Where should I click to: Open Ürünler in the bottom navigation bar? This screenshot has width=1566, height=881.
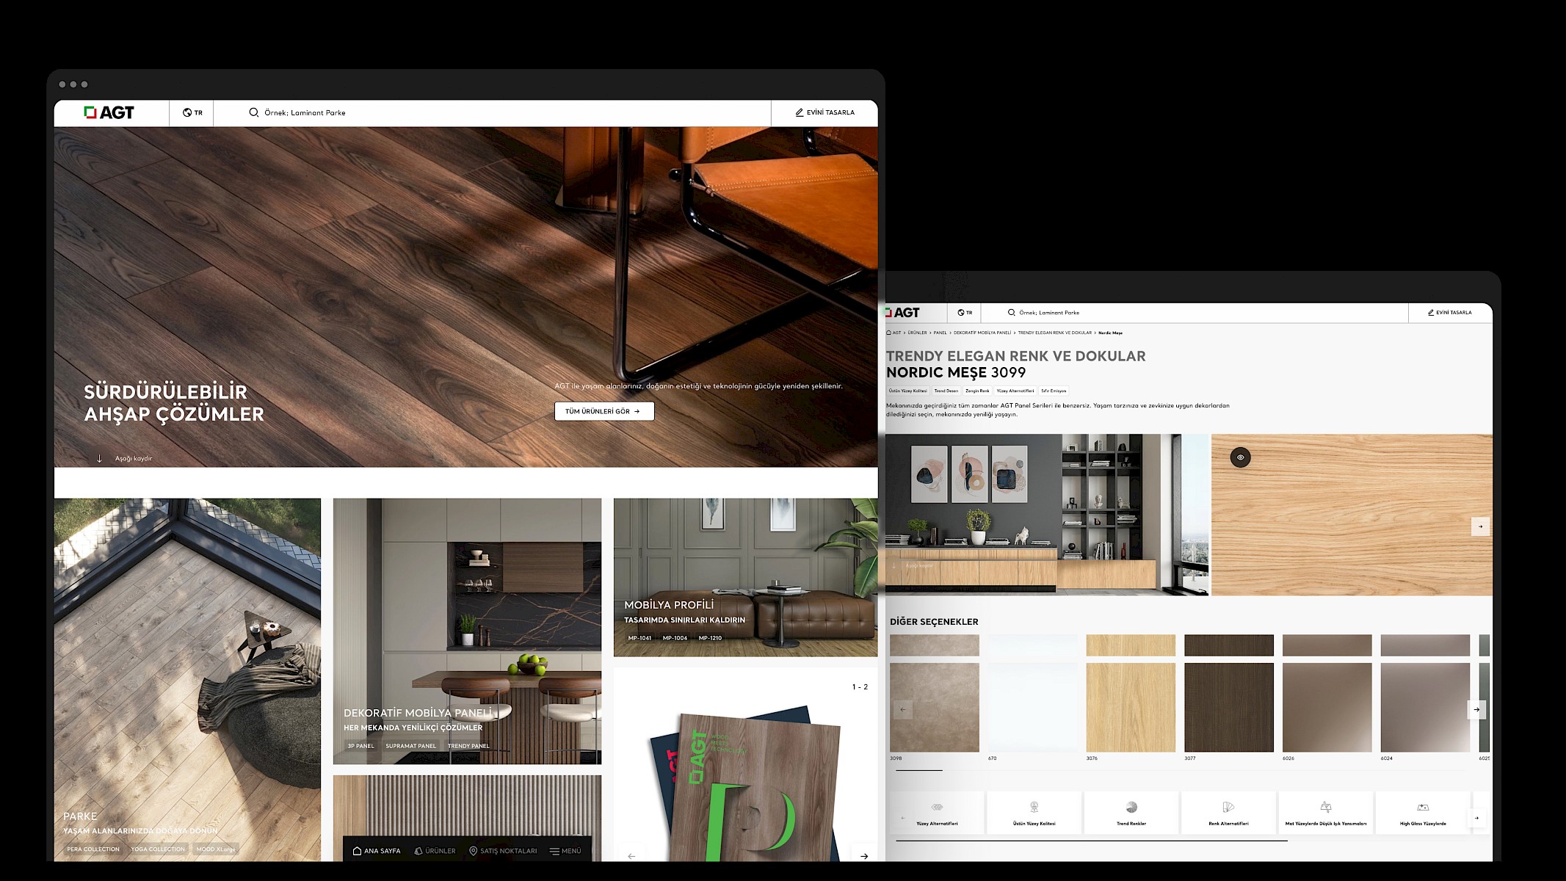[435, 851]
